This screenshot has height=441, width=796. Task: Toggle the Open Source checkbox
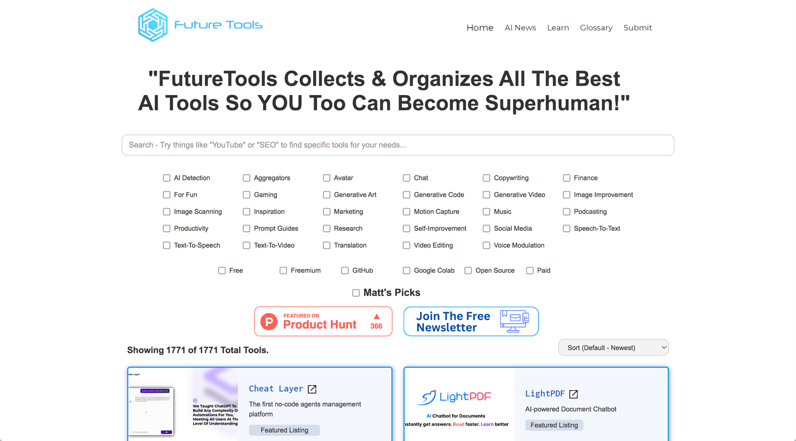[x=468, y=271]
